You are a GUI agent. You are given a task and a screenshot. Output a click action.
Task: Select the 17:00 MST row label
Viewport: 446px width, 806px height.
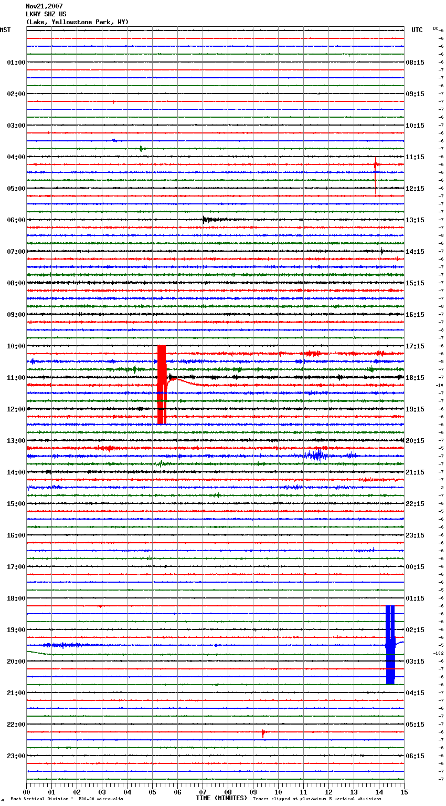(16, 567)
